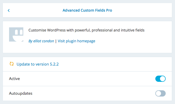This screenshot has width=175, height=104.
Task: Click the plugin description text
Action: coord(86,30)
